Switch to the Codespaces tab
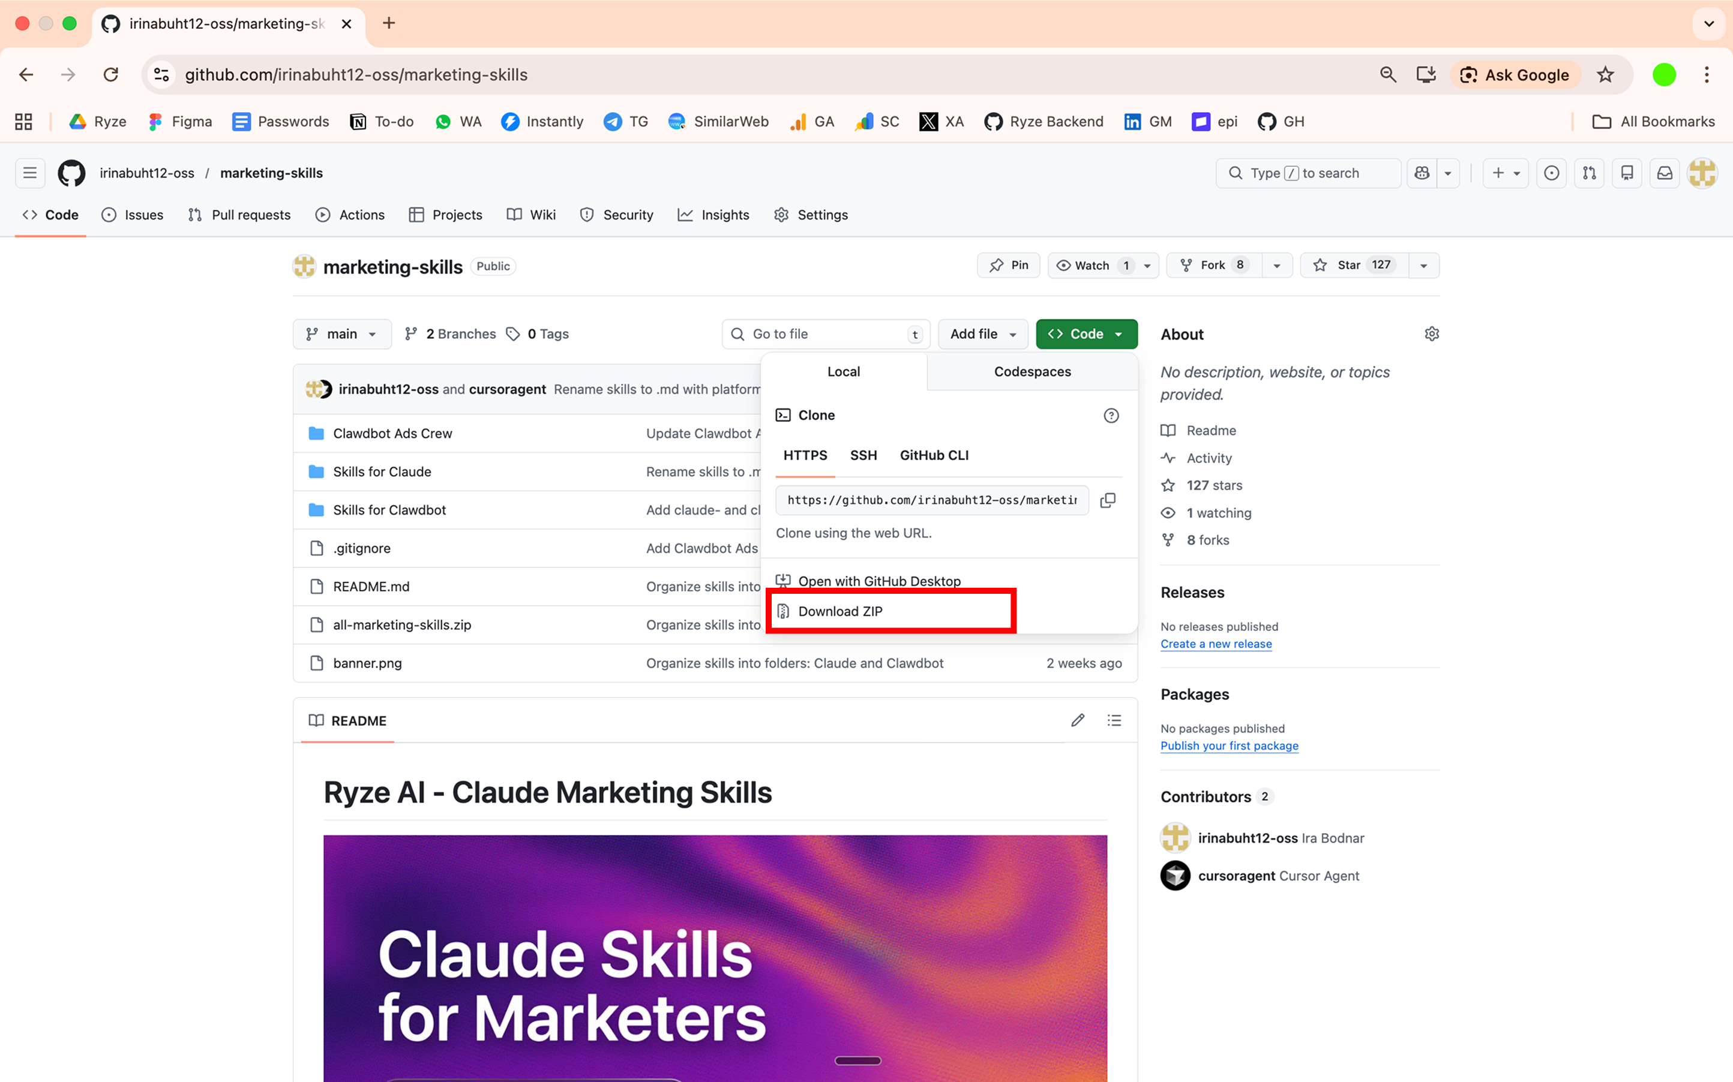 (1032, 371)
